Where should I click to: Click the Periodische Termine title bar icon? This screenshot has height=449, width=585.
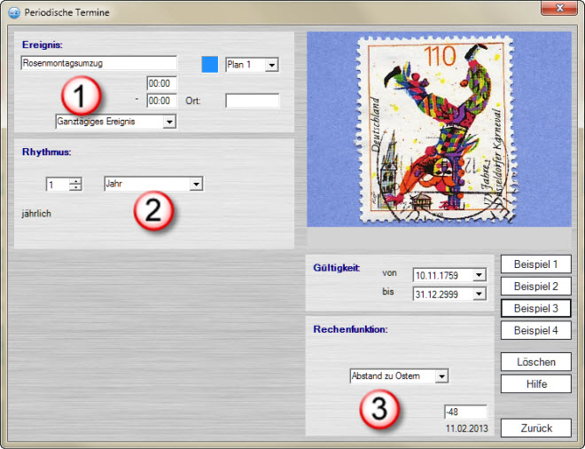tap(12, 12)
